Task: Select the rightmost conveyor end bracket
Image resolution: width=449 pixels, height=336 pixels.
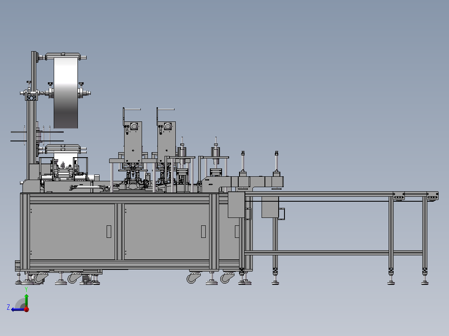Action: click(x=432, y=196)
